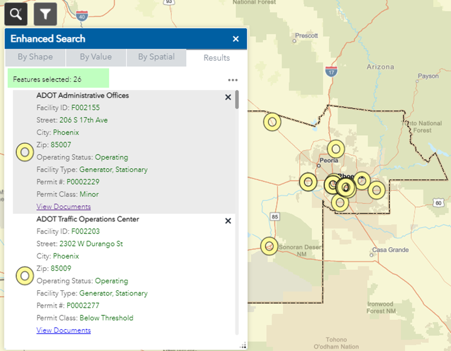Viewport: 451px width, 351px height.
Task: Switch to the By Value tab
Action: (96, 57)
